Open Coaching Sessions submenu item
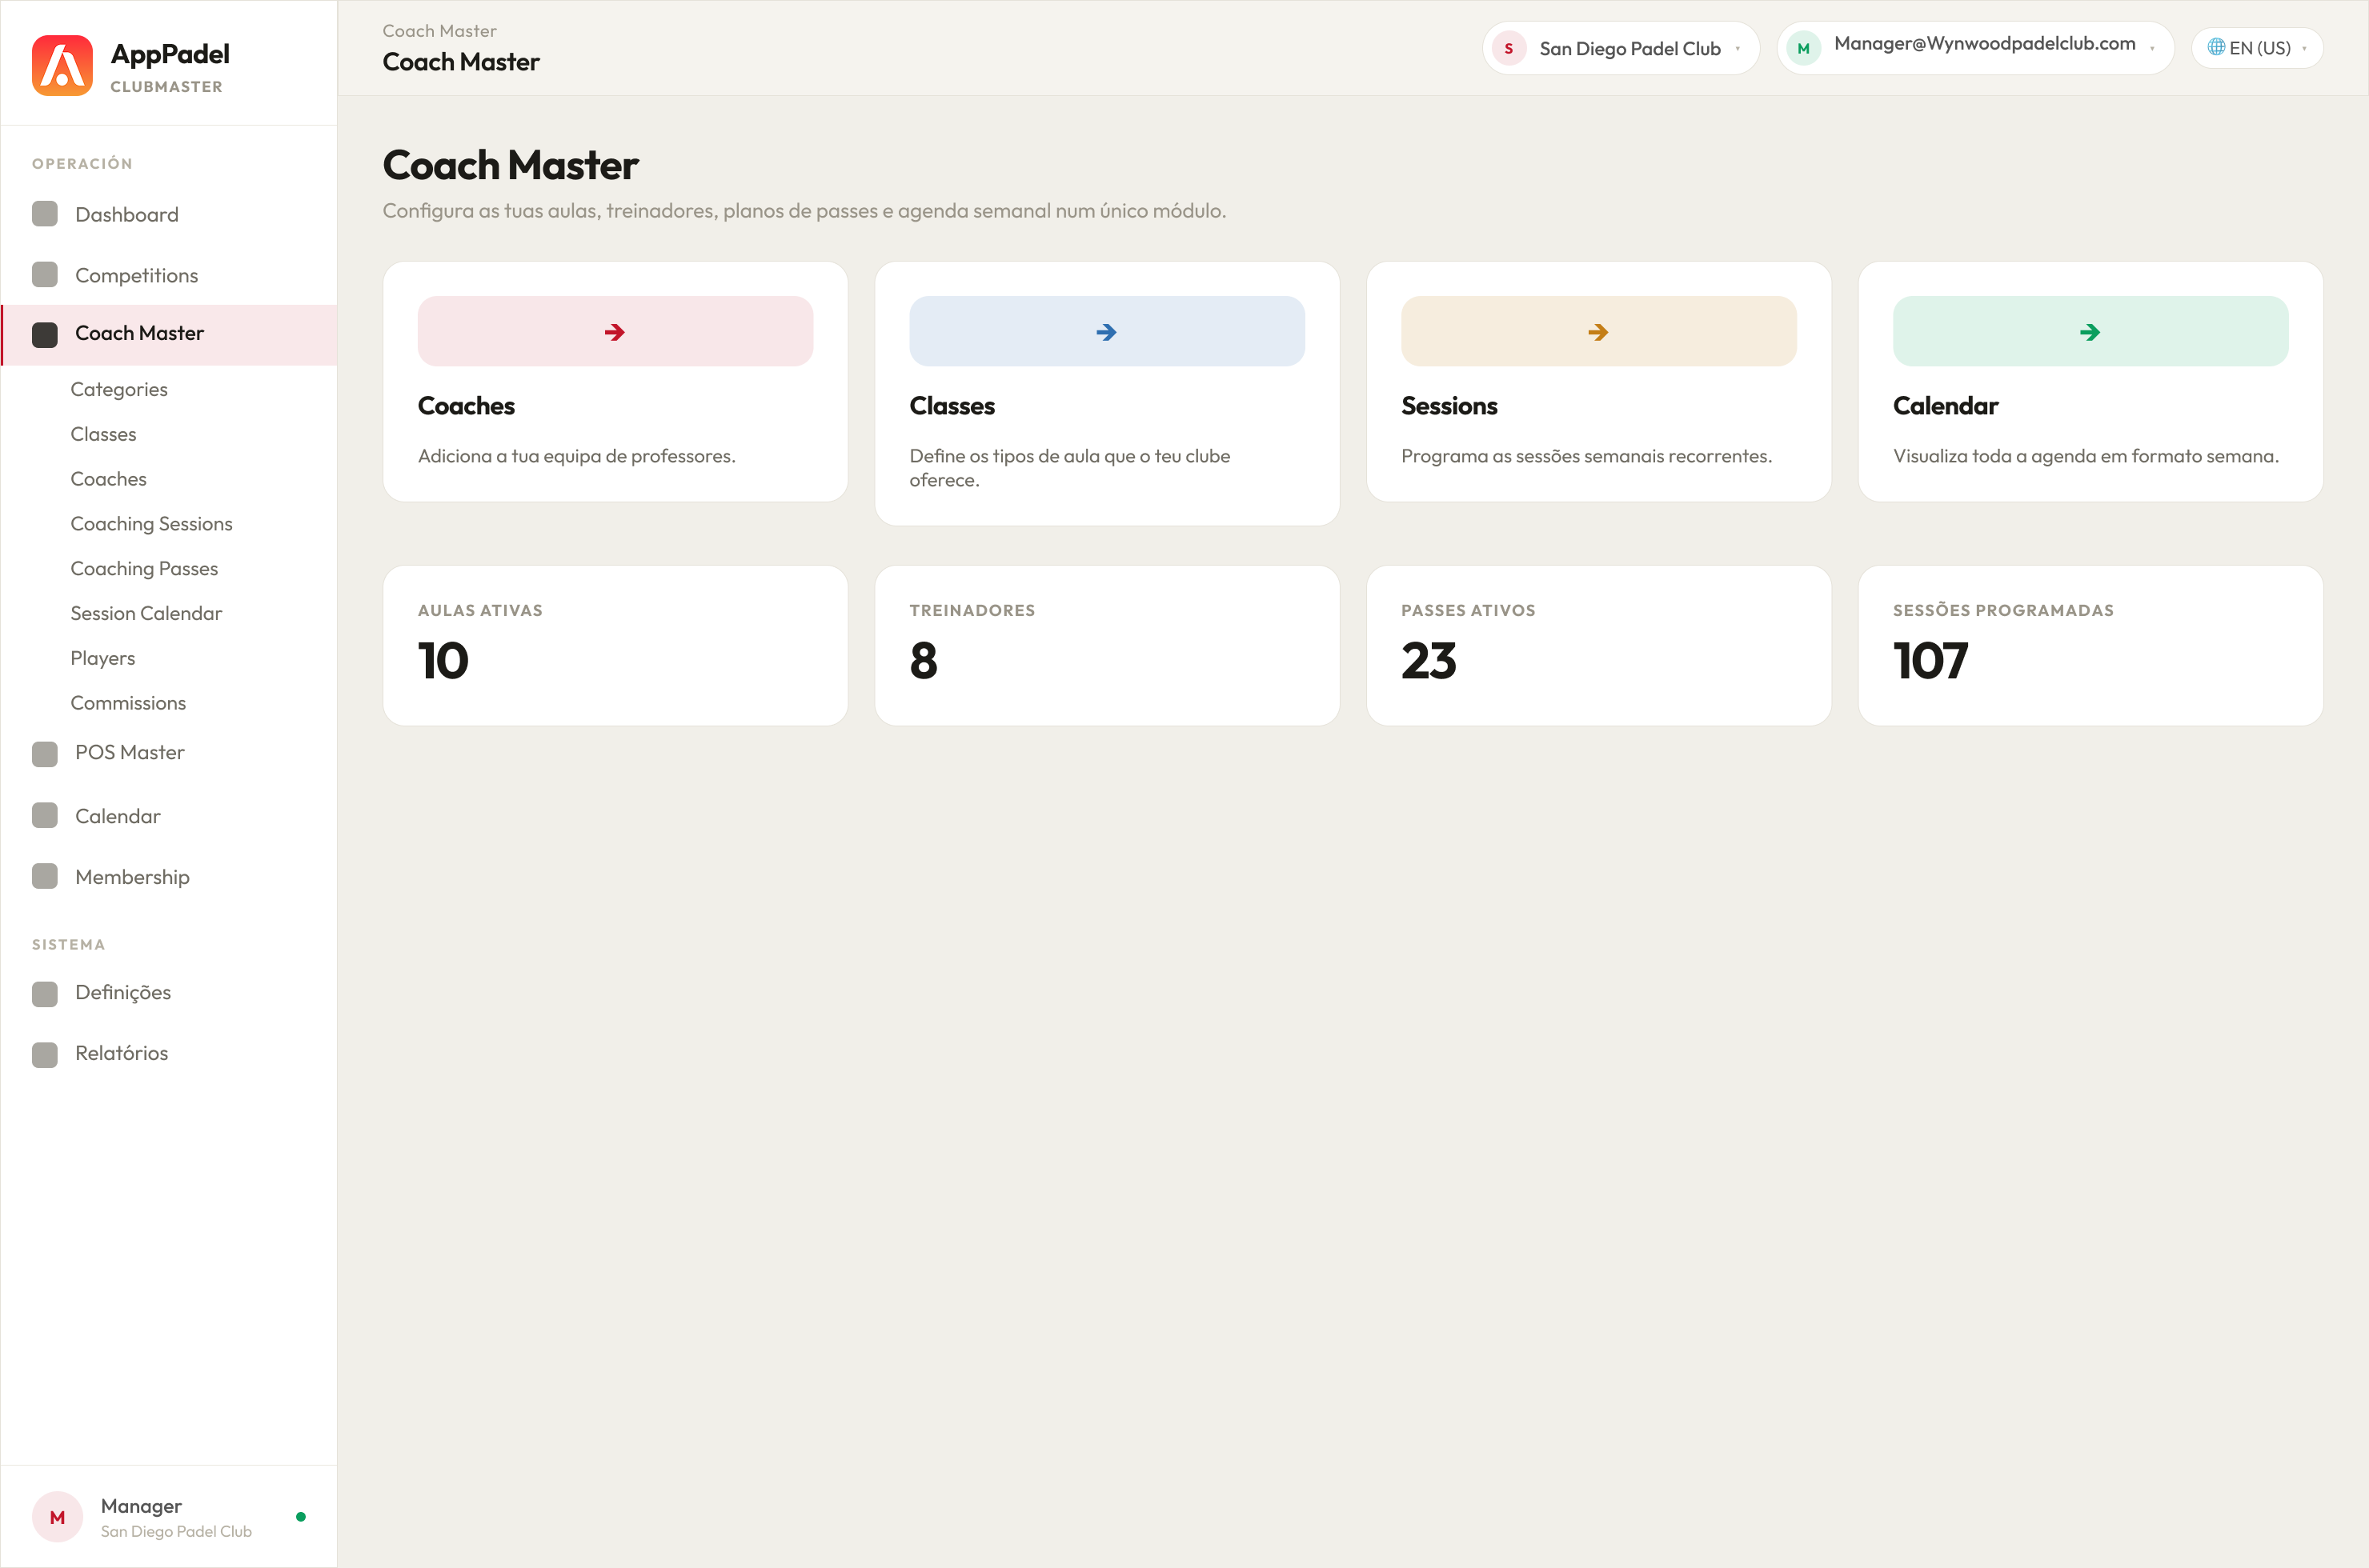The image size is (2369, 1568). [151, 524]
